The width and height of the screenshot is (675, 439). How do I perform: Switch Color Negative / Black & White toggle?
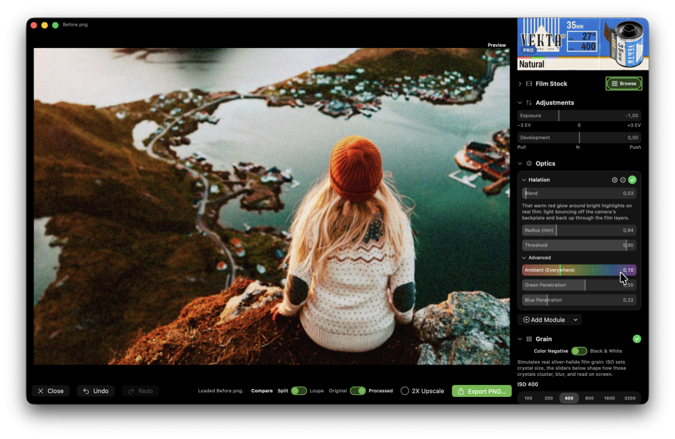579,351
